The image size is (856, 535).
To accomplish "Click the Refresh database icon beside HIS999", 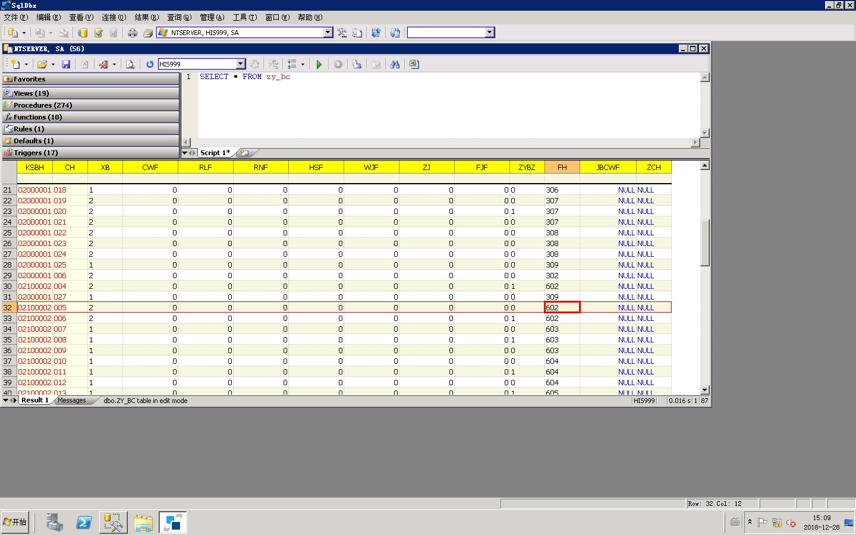I will [x=150, y=64].
